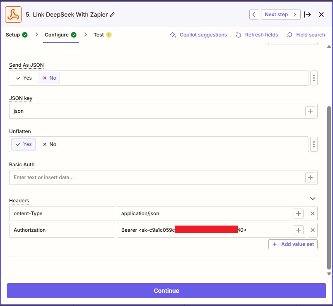Open Field search
Image resolution: width=333 pixels, height=306 pixels.
(x=306, y=35)
